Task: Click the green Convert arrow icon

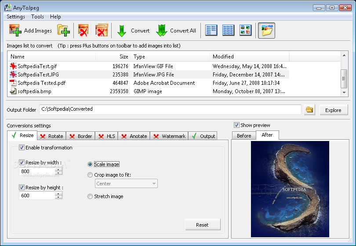Action: tap(122, 31)
